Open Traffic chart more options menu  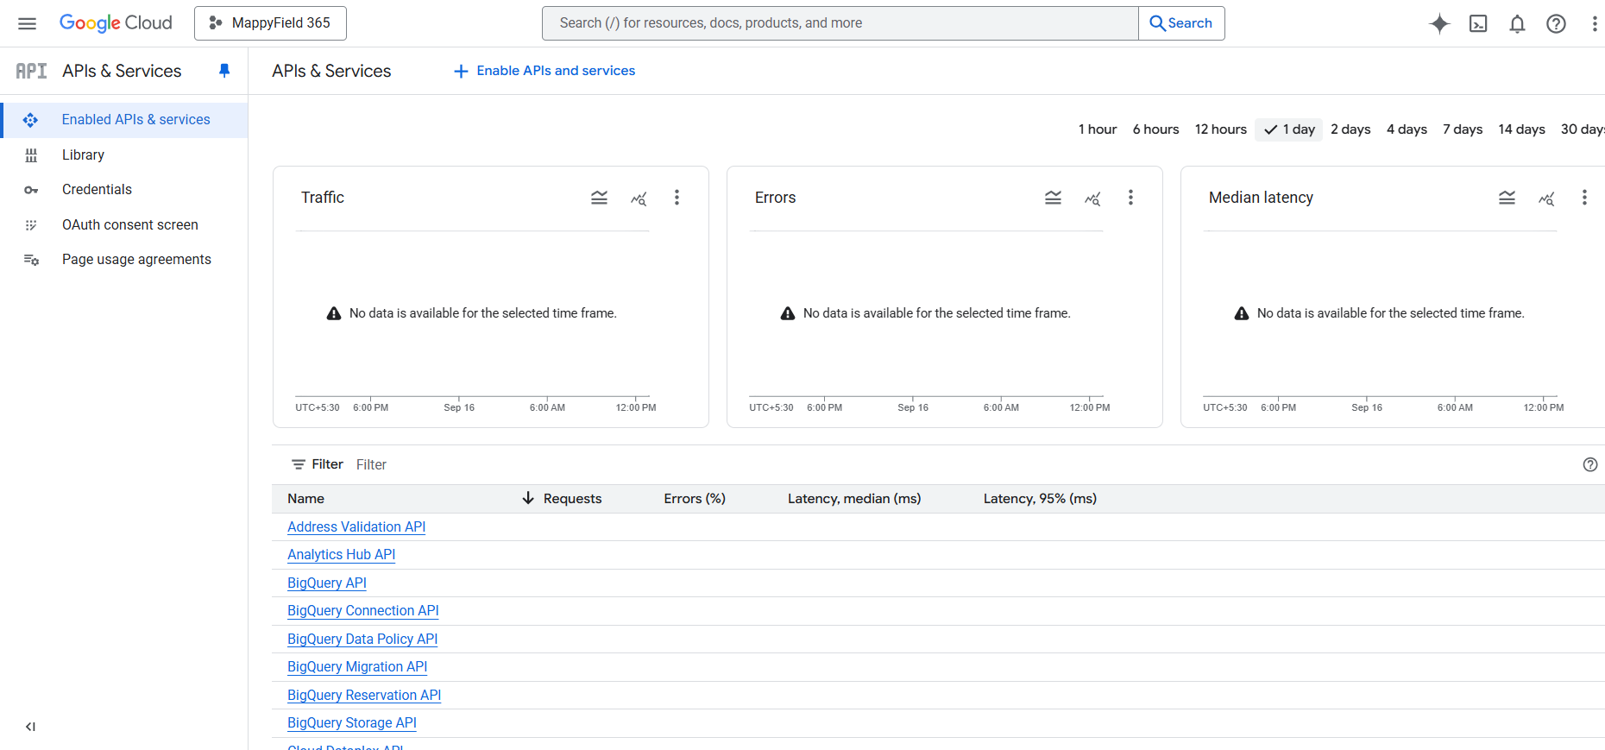677,198
